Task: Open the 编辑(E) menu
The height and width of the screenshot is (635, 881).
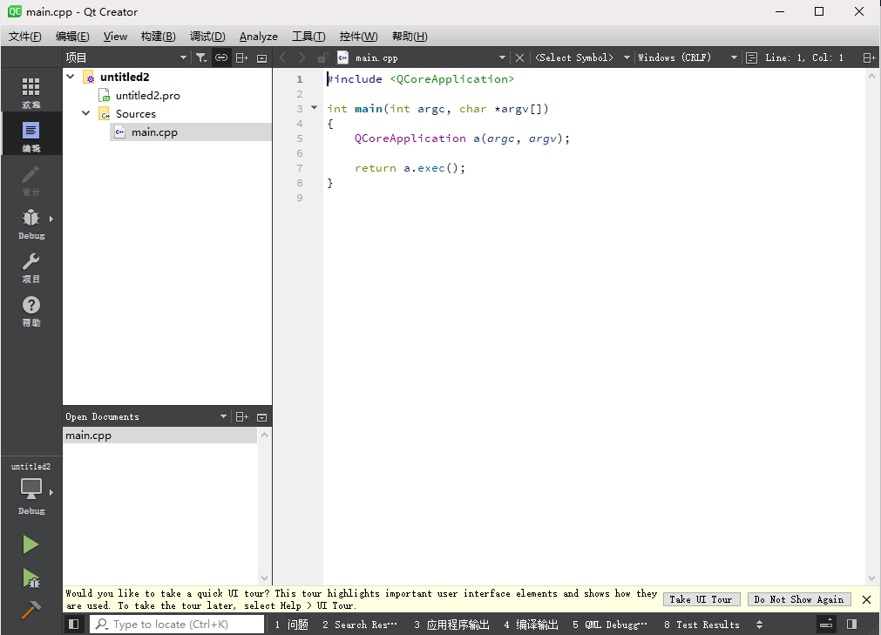Action: [72, 37]
